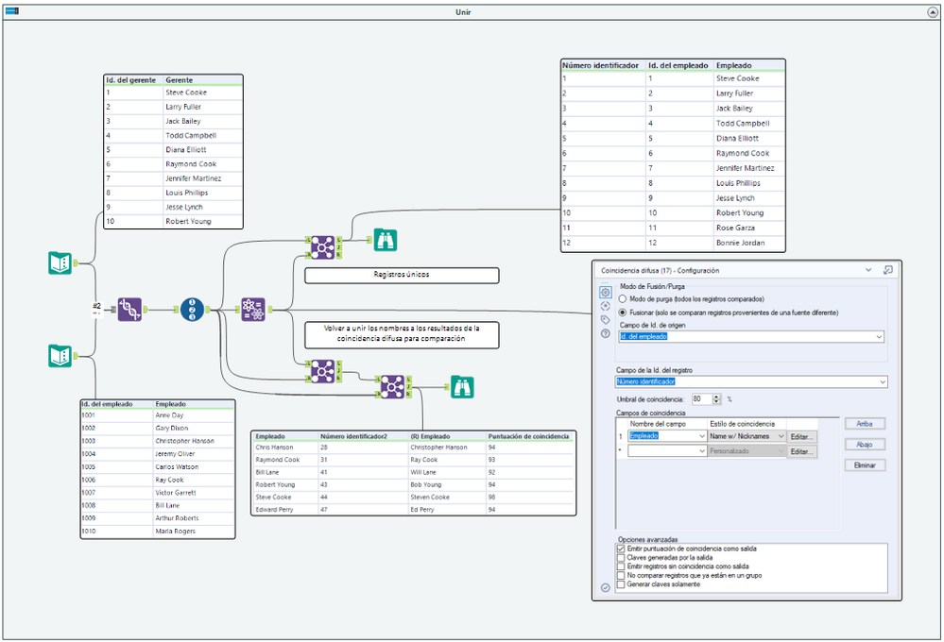The image size is (944, 642).
Task: Enable 'Claves generadas por la salida' checkbox
Action: tap(621, 558)
